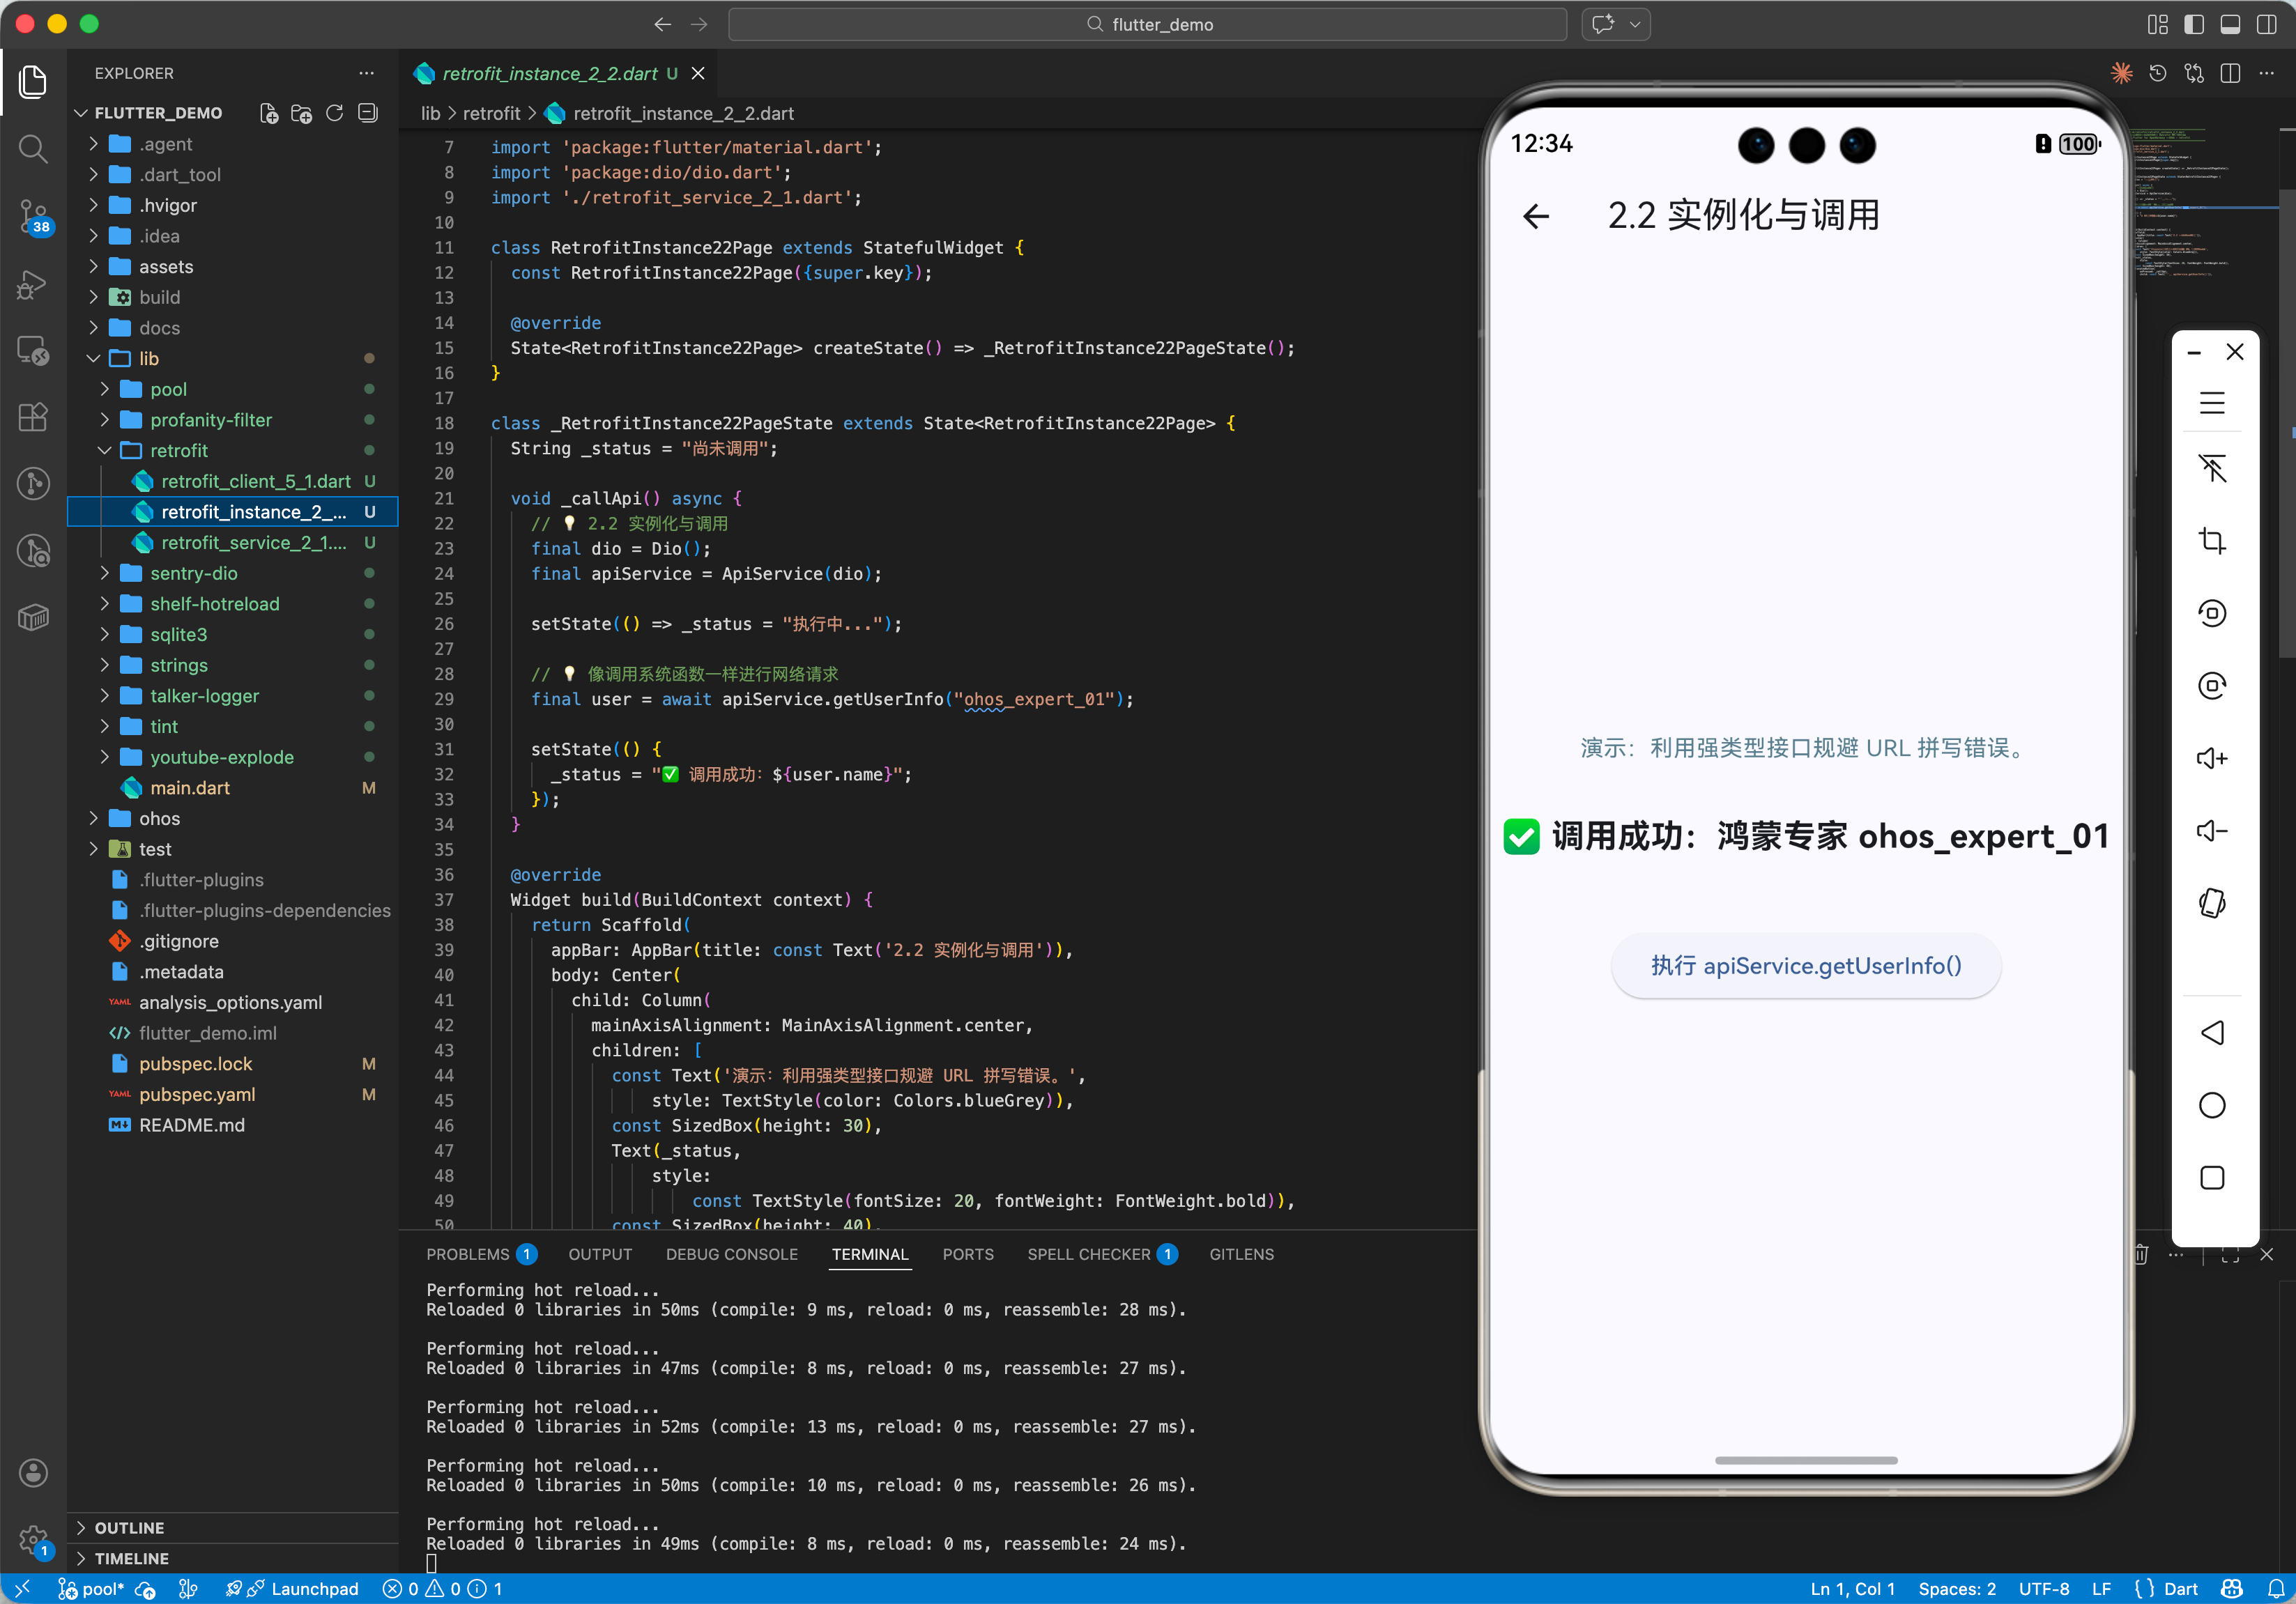Screen dimensions: 2296x1604
Task: Toggle secondary side bar layout icon
Action: (2266, 24)
